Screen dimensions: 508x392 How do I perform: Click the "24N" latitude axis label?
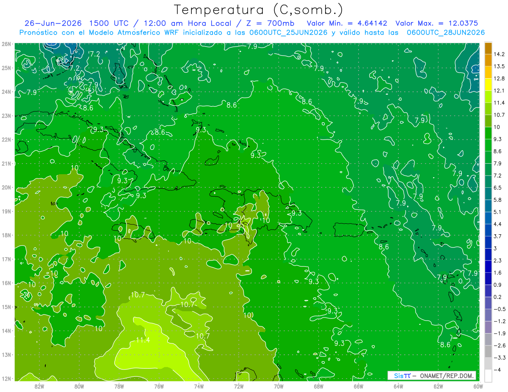6,91
